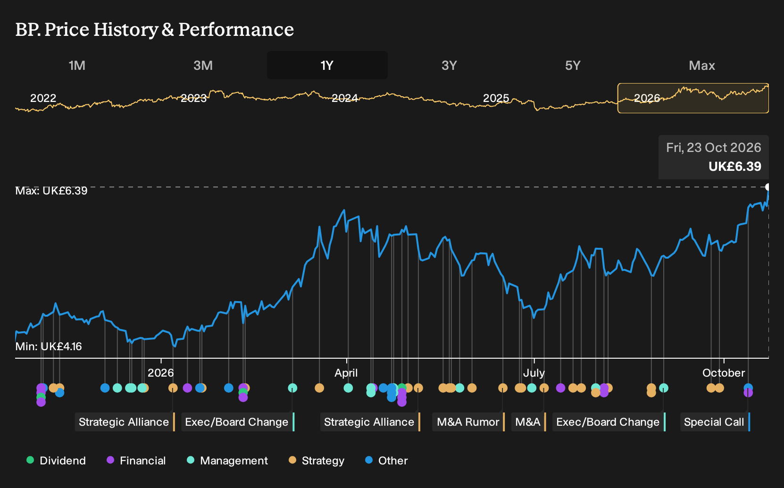Image resolution: width=784 pixels, height=488 pixels.
Task: Click the Min: UK£4.16 label
Action: coord(49,346)
